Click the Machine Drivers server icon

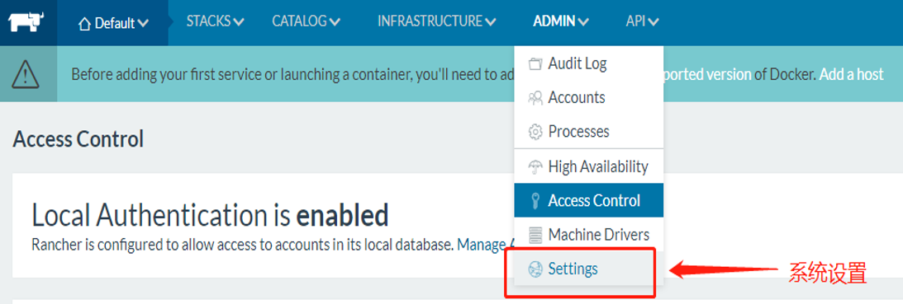tap(535, 235)
